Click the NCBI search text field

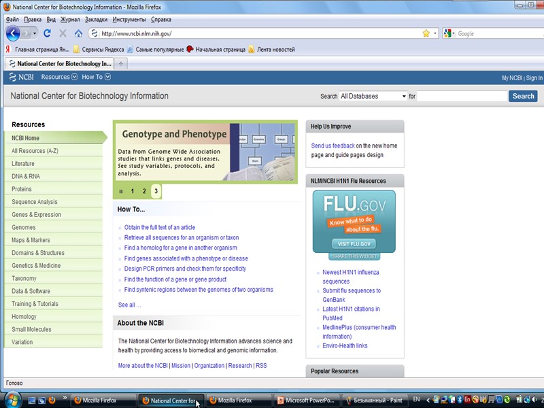point(462,96)
